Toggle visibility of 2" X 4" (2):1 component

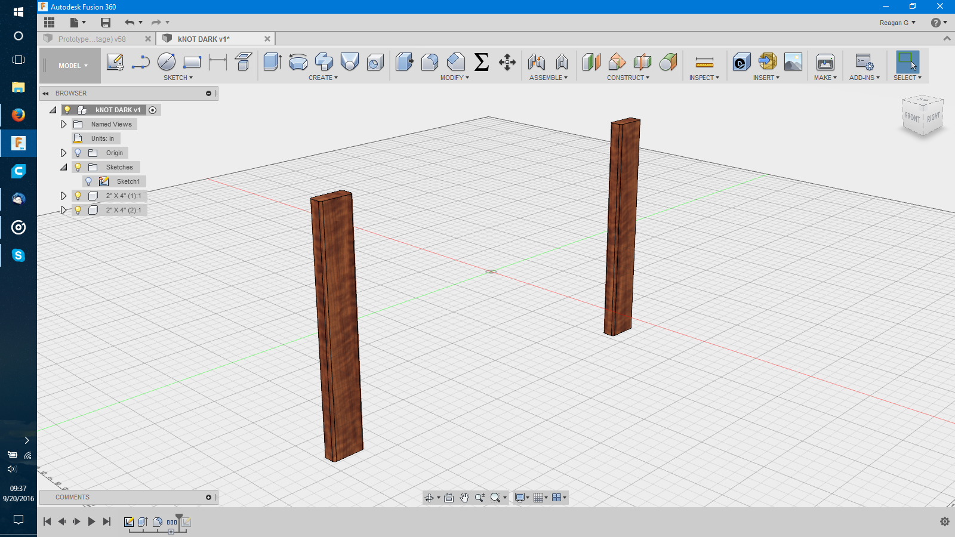(x=78, y=210)
